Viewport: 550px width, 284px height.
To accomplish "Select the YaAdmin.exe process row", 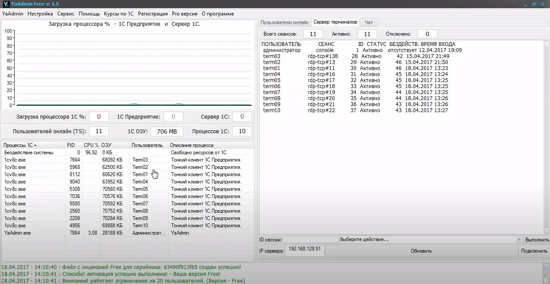I will [128, 233].
